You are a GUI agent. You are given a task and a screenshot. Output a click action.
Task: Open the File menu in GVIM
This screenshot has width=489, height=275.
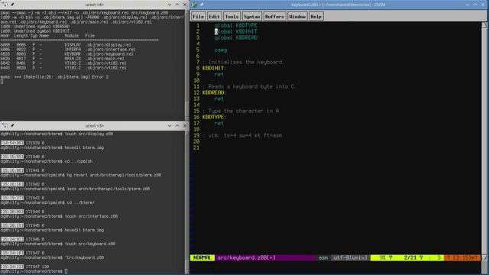point(198,17)
